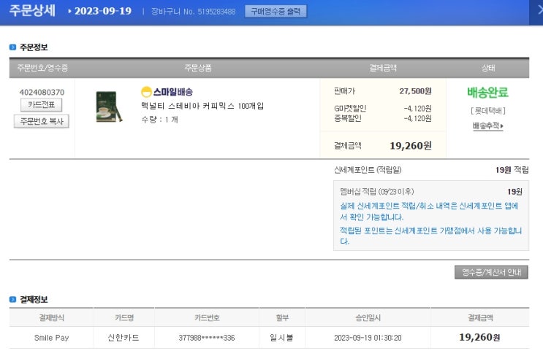Click the card number 377988******336 cell
Viewport: 543px width, 356px height.
tap(207, 338)
